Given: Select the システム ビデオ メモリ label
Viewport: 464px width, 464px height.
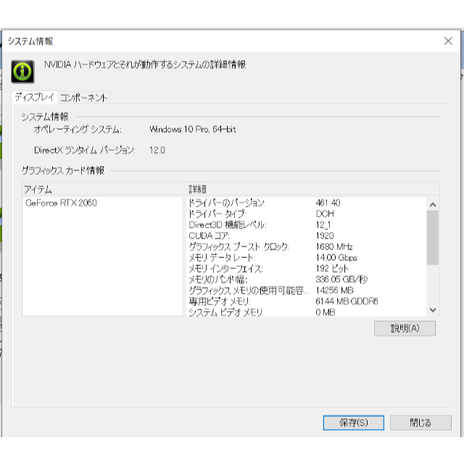Looking at the screenshot, I should [x=225, y=312].
